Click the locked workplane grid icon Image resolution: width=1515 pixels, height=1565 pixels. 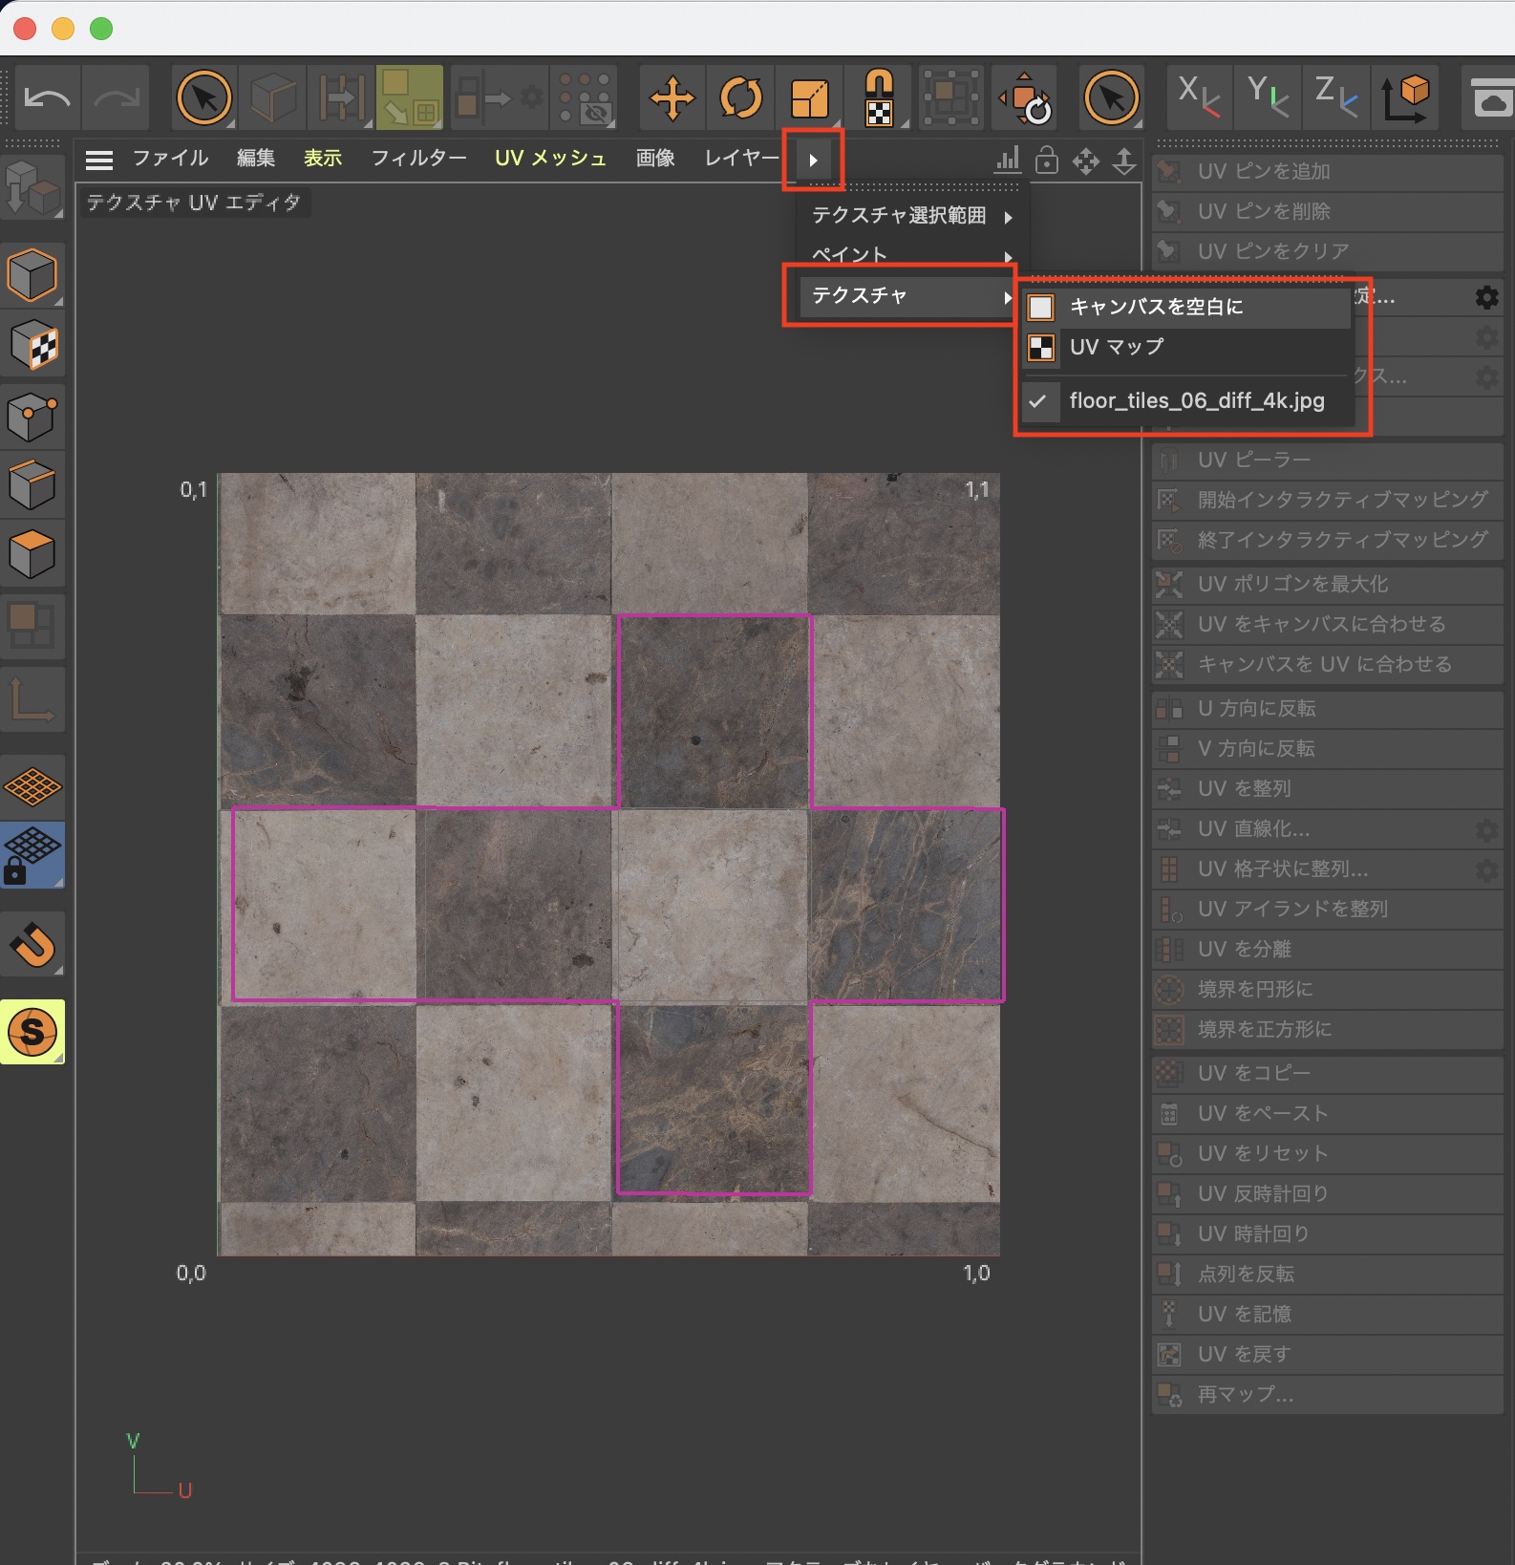click(x=32, y=855)
